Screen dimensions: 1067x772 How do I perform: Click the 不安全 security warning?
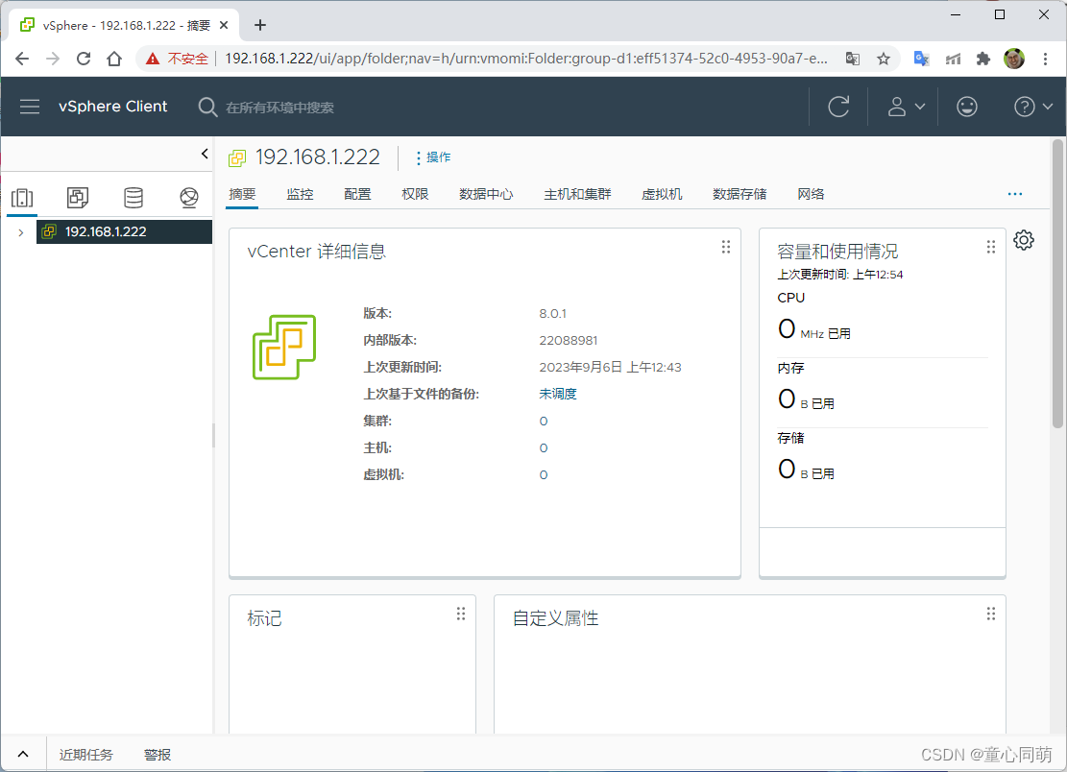pyautogui.click(x=177, y=59)
